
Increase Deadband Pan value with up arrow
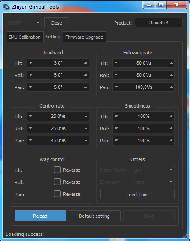point(86,87)
